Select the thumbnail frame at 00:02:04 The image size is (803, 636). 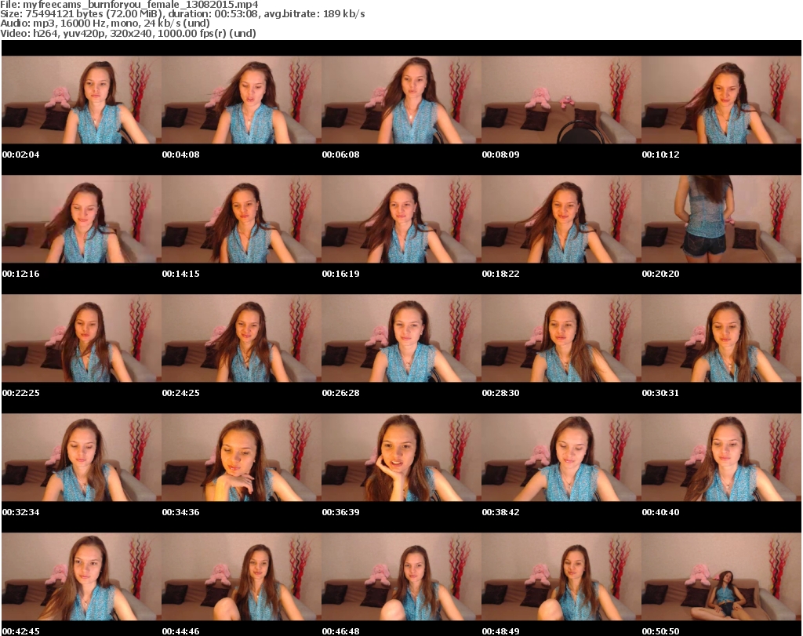82,100
